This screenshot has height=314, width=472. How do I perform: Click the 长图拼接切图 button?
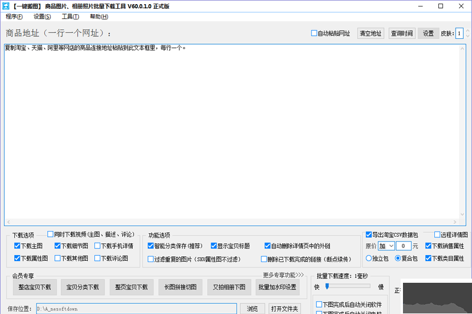click(181, 287)
